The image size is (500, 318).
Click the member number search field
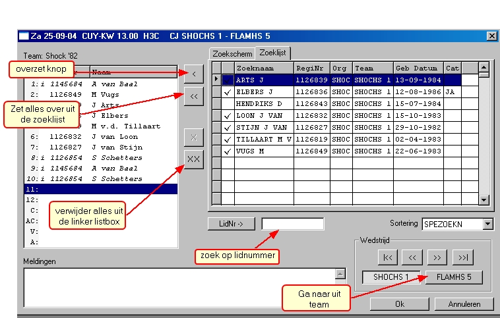292,224
